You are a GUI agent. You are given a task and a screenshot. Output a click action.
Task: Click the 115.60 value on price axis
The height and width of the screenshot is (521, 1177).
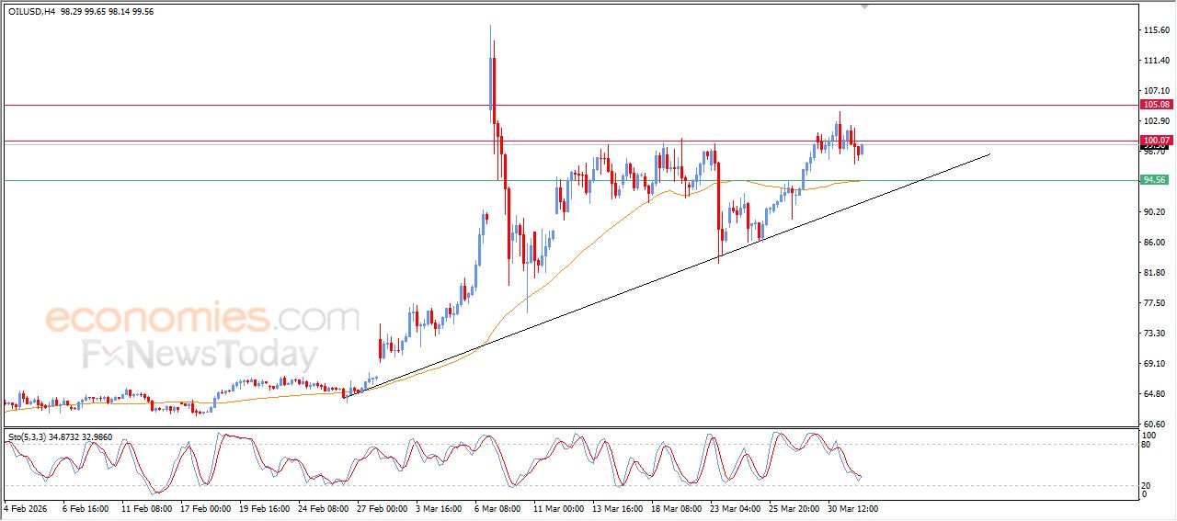(1155, 30)
